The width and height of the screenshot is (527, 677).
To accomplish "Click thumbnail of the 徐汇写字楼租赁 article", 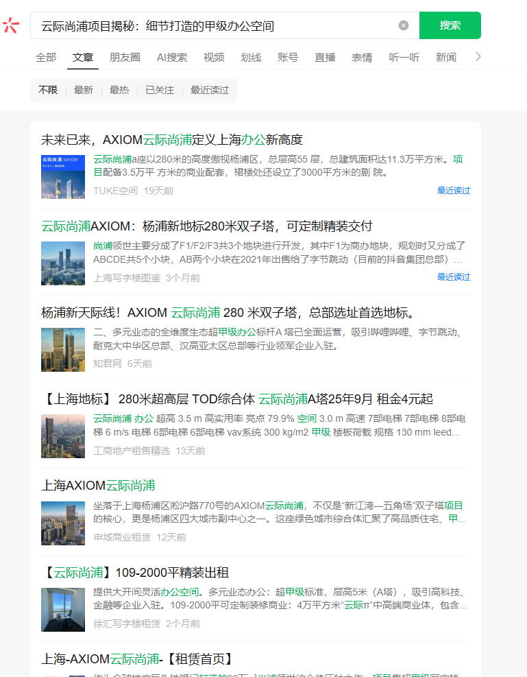I will (x=63, y=610).
